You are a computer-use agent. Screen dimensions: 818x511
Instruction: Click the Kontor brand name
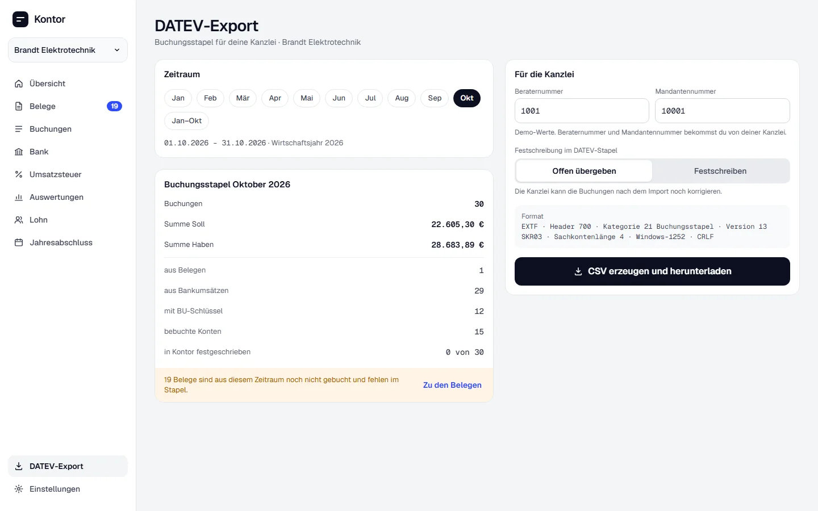[49, 19]
